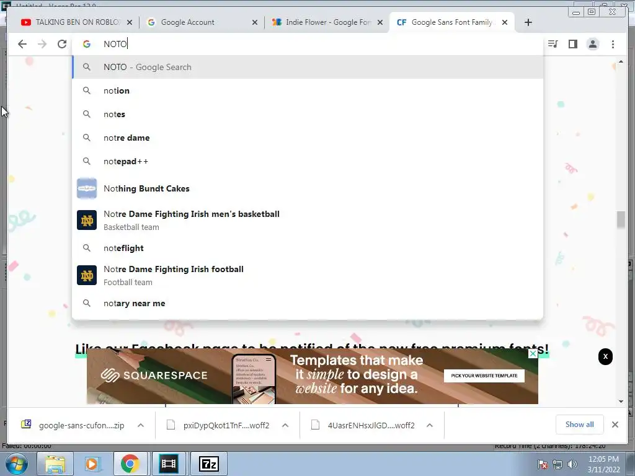Viewport: 635px width, 476px height.
Task: Choose the NOTO - Google Search suggestion
Action: [x=308, y=67]
